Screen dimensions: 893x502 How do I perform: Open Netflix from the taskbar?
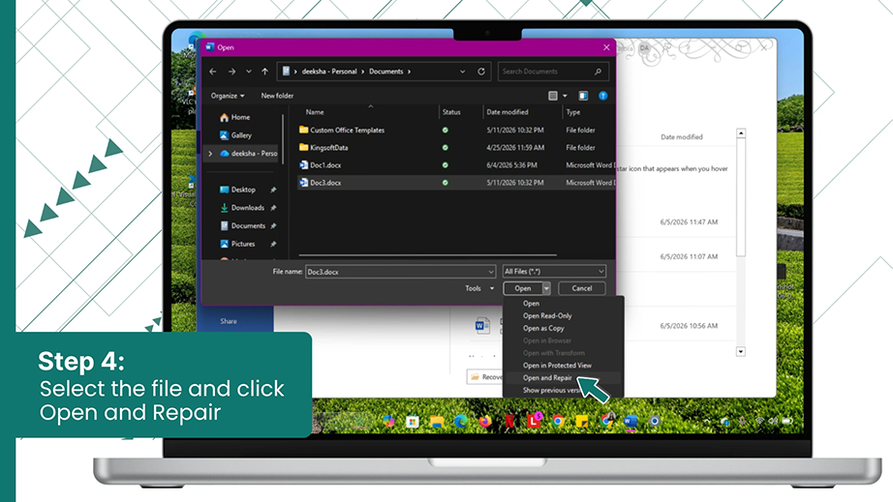509,422
